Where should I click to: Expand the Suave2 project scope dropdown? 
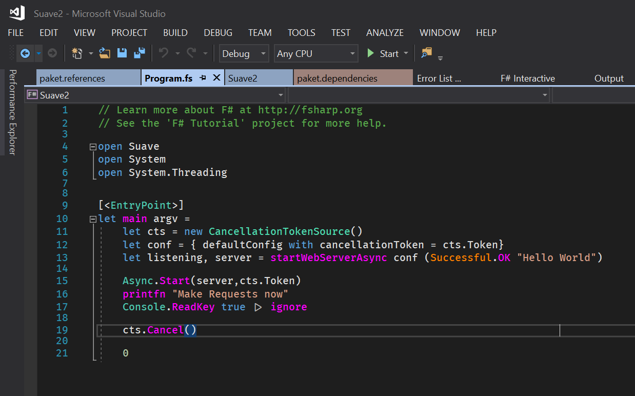155,95
